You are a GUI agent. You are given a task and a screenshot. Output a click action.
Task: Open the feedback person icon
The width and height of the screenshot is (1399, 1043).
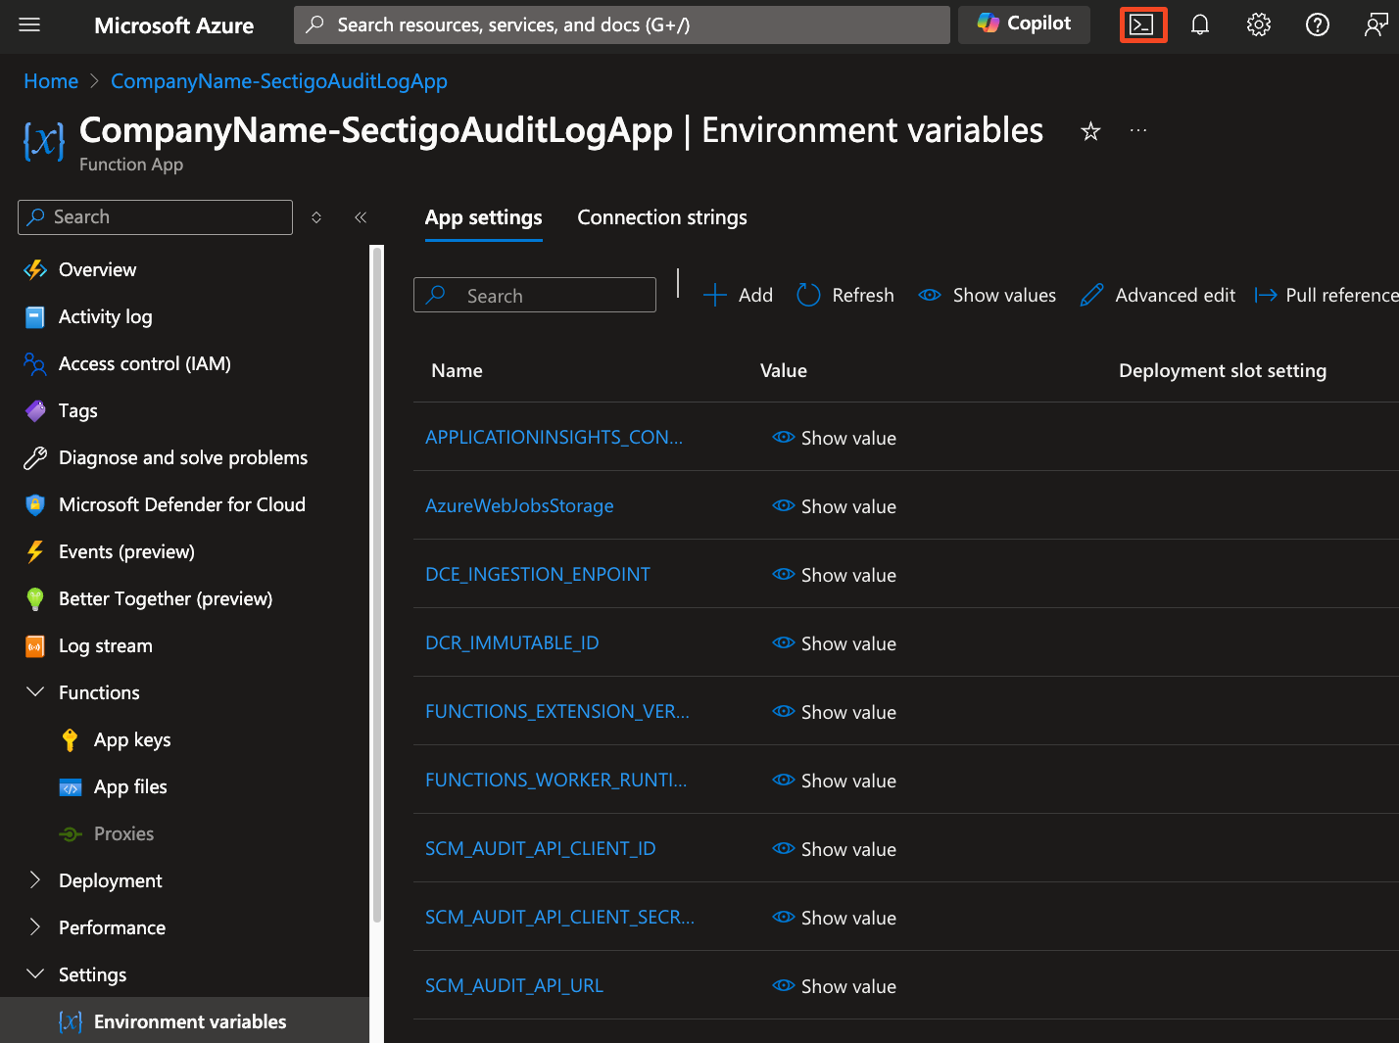(x=1375, y=24)
